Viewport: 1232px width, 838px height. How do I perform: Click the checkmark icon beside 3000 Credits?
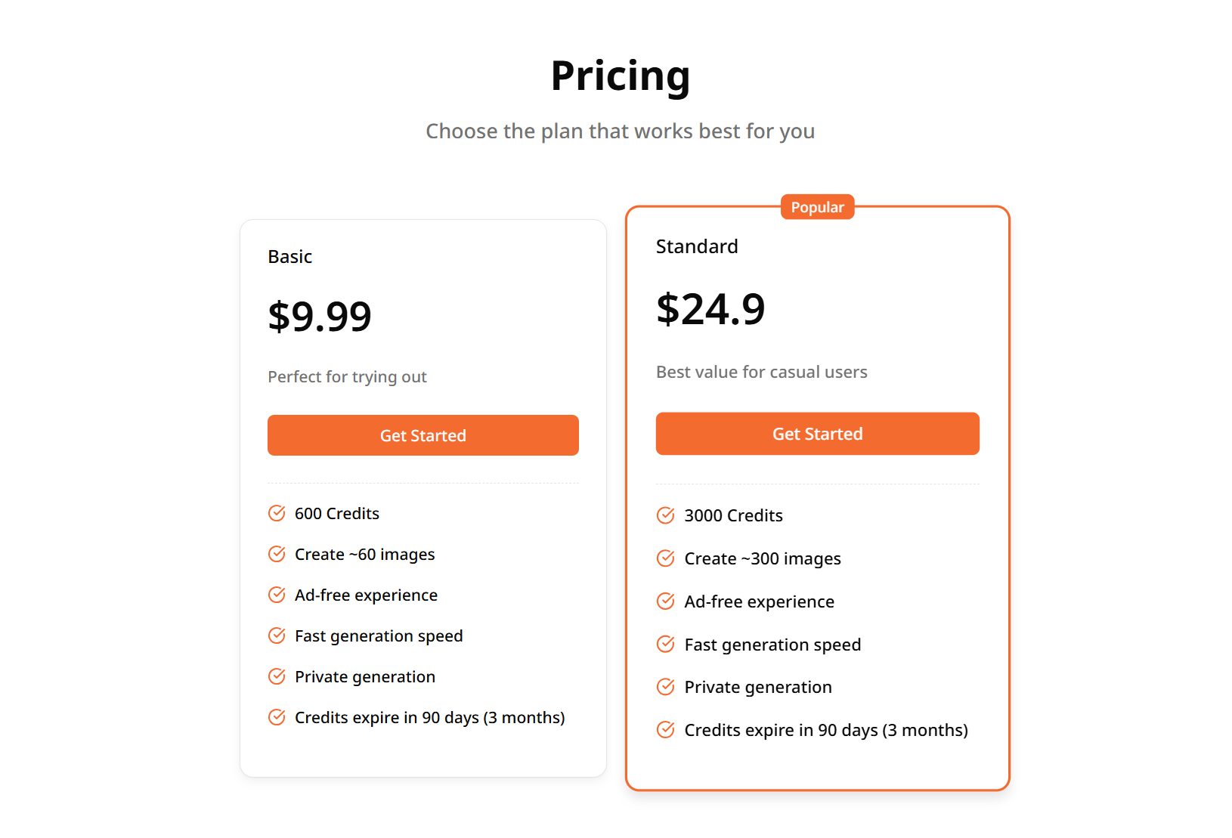click(665, 516)
